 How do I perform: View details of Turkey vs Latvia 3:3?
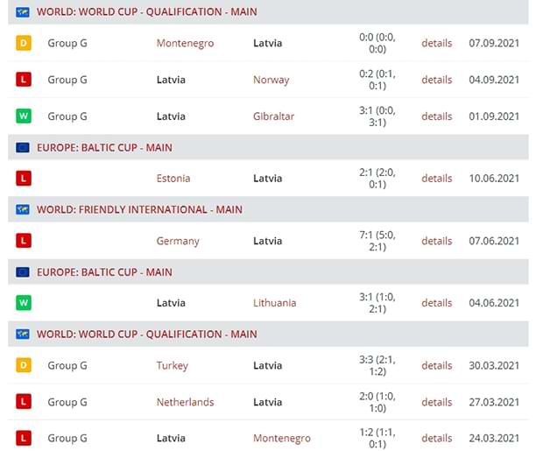click(x=436, y=365)
